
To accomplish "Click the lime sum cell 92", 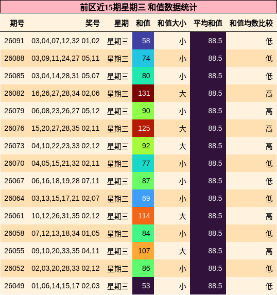I will 143,146.
